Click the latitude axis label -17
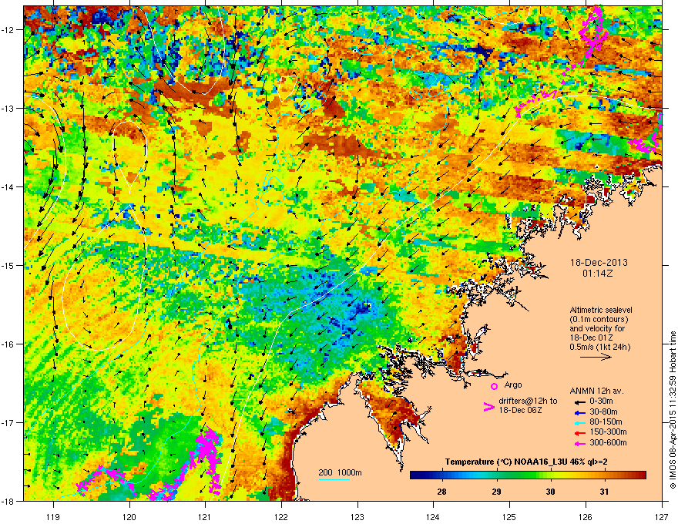 (x=8, y=422)
